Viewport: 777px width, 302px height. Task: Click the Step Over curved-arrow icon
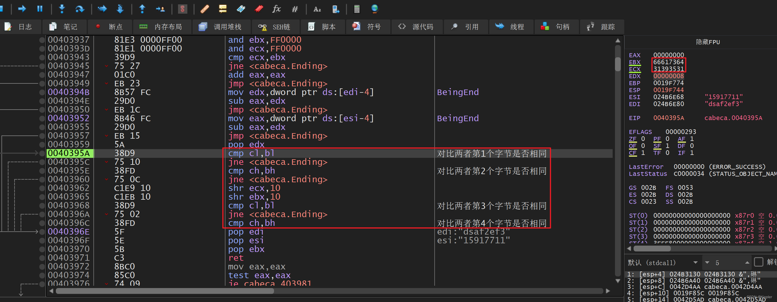point(80,9)
